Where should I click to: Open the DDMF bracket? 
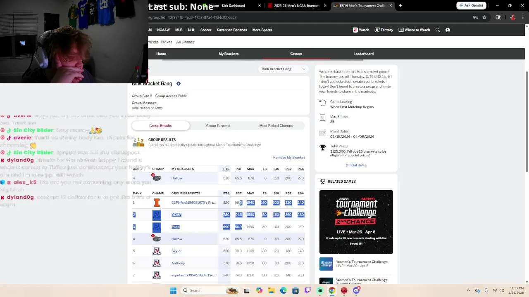[176, 215]
